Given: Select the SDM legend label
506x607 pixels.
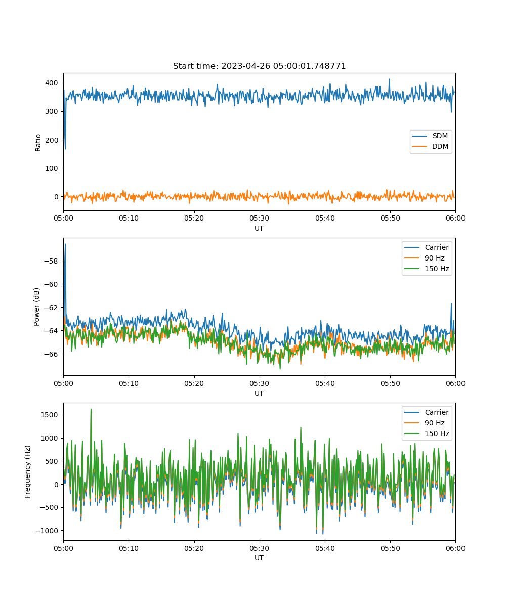Looking at the screenshot, I should tap(440, 136).
